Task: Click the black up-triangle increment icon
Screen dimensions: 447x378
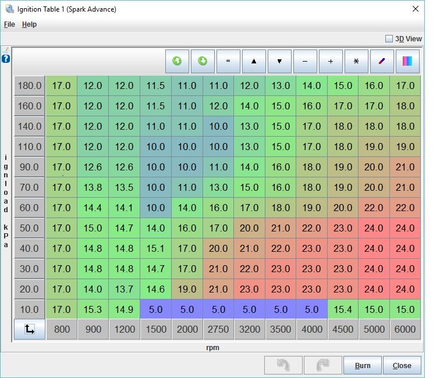Action: tap(254, 61)
